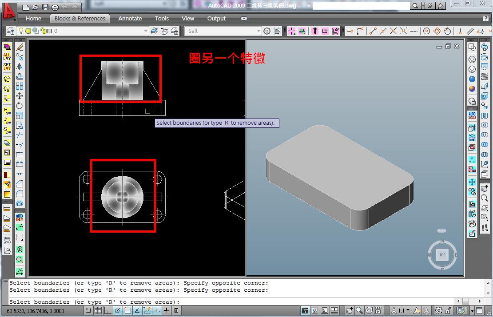
Task: Click the pink screw fastener icon
Action: (315, 31)
